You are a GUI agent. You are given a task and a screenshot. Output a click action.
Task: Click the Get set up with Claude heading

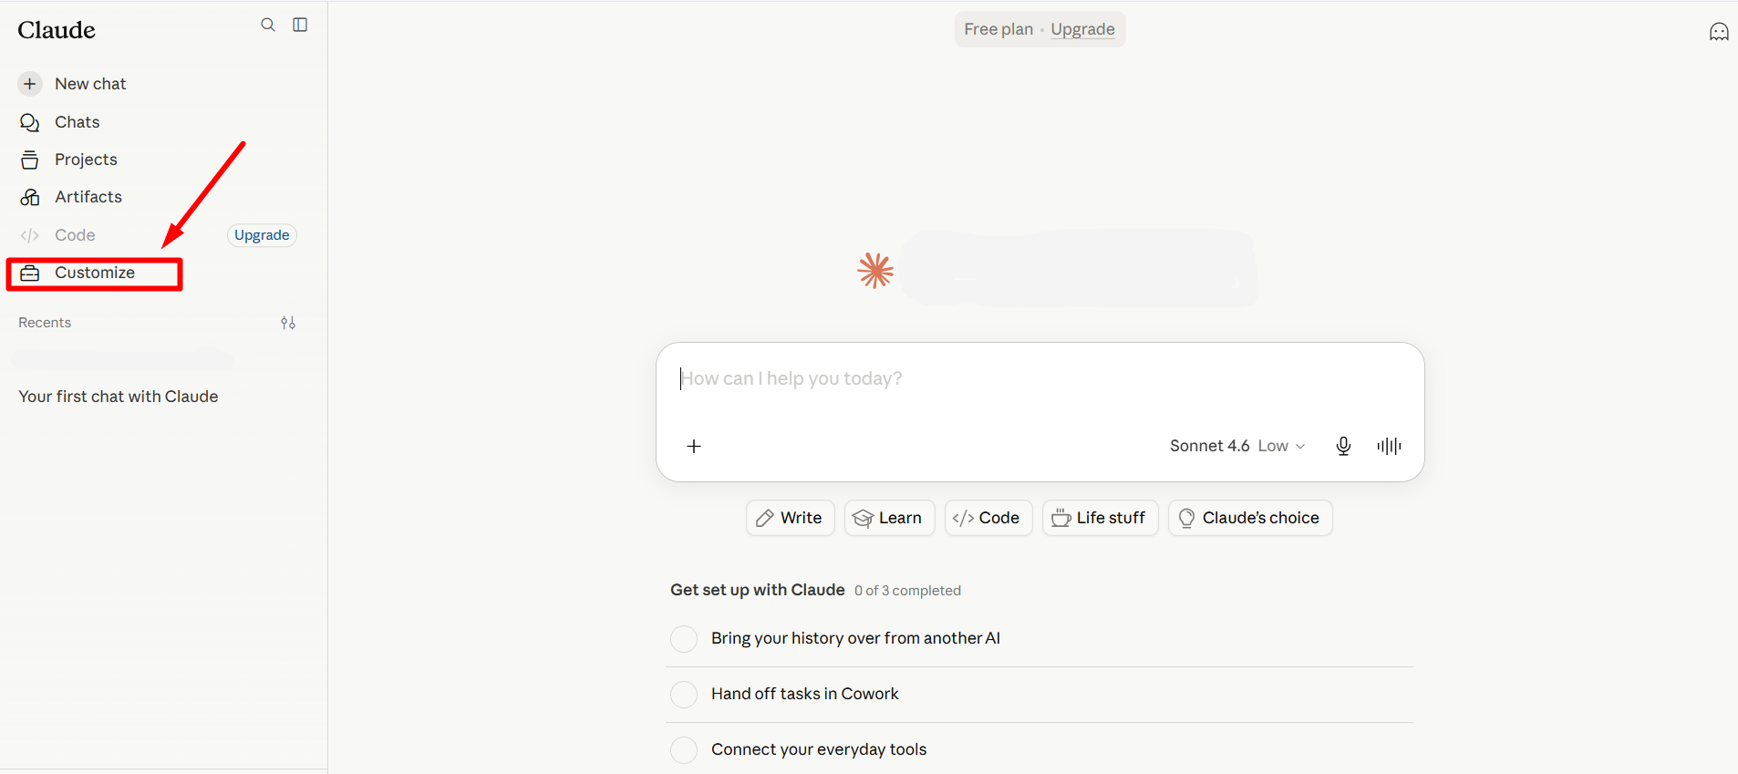pos(758,590)
